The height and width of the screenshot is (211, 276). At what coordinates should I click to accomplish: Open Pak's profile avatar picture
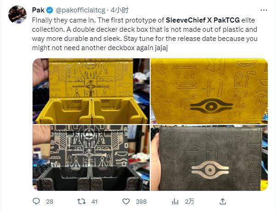coord(17,15)
